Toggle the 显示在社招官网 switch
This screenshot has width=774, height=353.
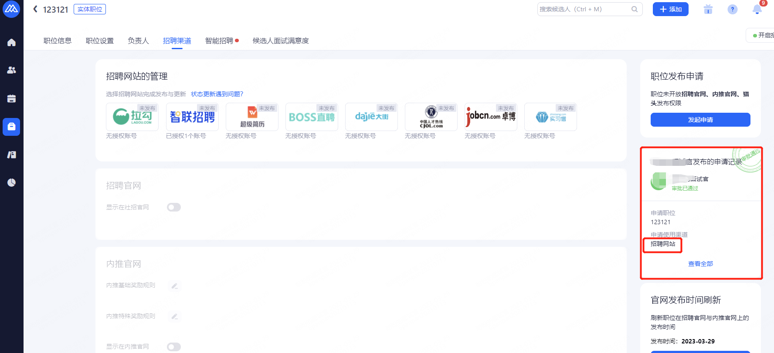(x=174, y=207)
